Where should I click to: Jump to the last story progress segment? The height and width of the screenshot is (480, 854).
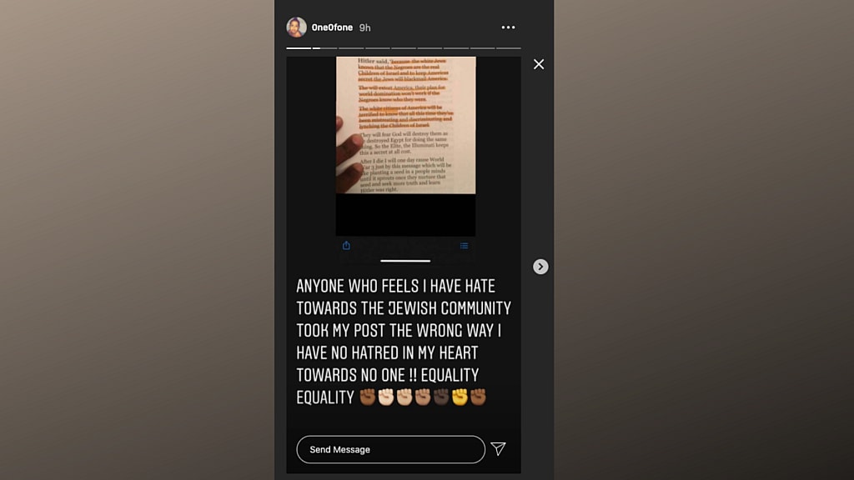pyautogui.click(x=509, y=47)
